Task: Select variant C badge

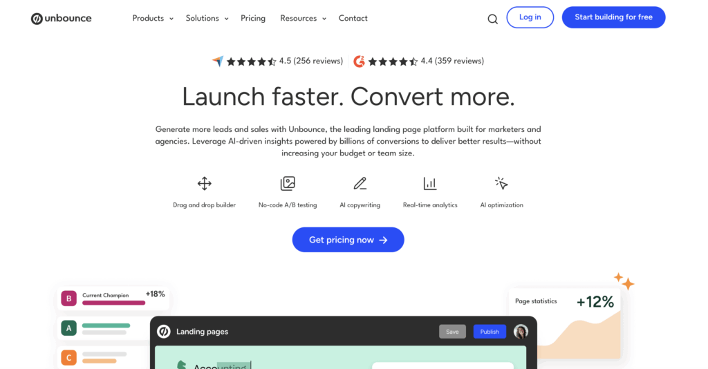Action: 68,358
